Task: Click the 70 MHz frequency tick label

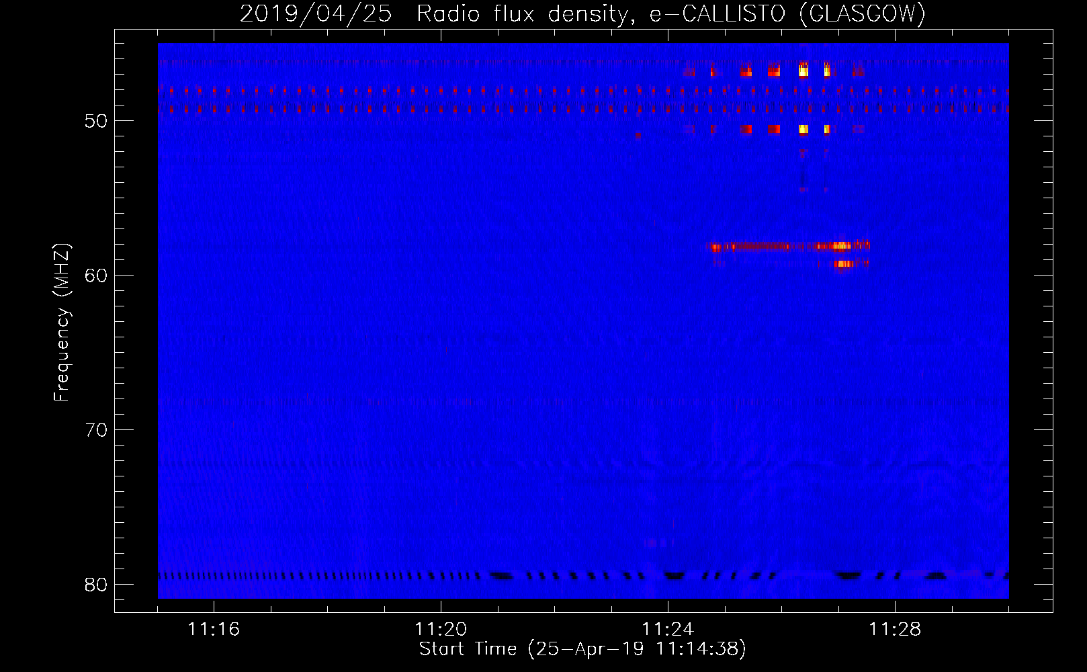Action: (x=96, y=430)
